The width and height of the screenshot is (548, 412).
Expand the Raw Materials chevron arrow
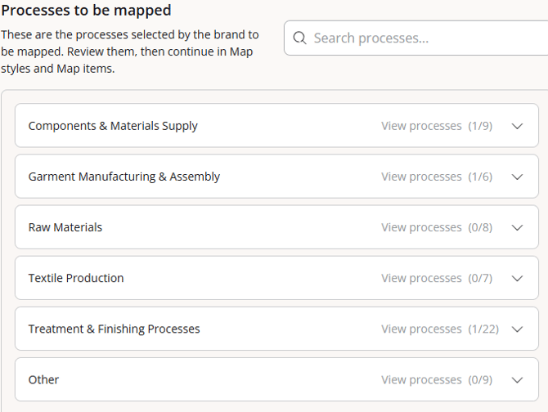517,227
